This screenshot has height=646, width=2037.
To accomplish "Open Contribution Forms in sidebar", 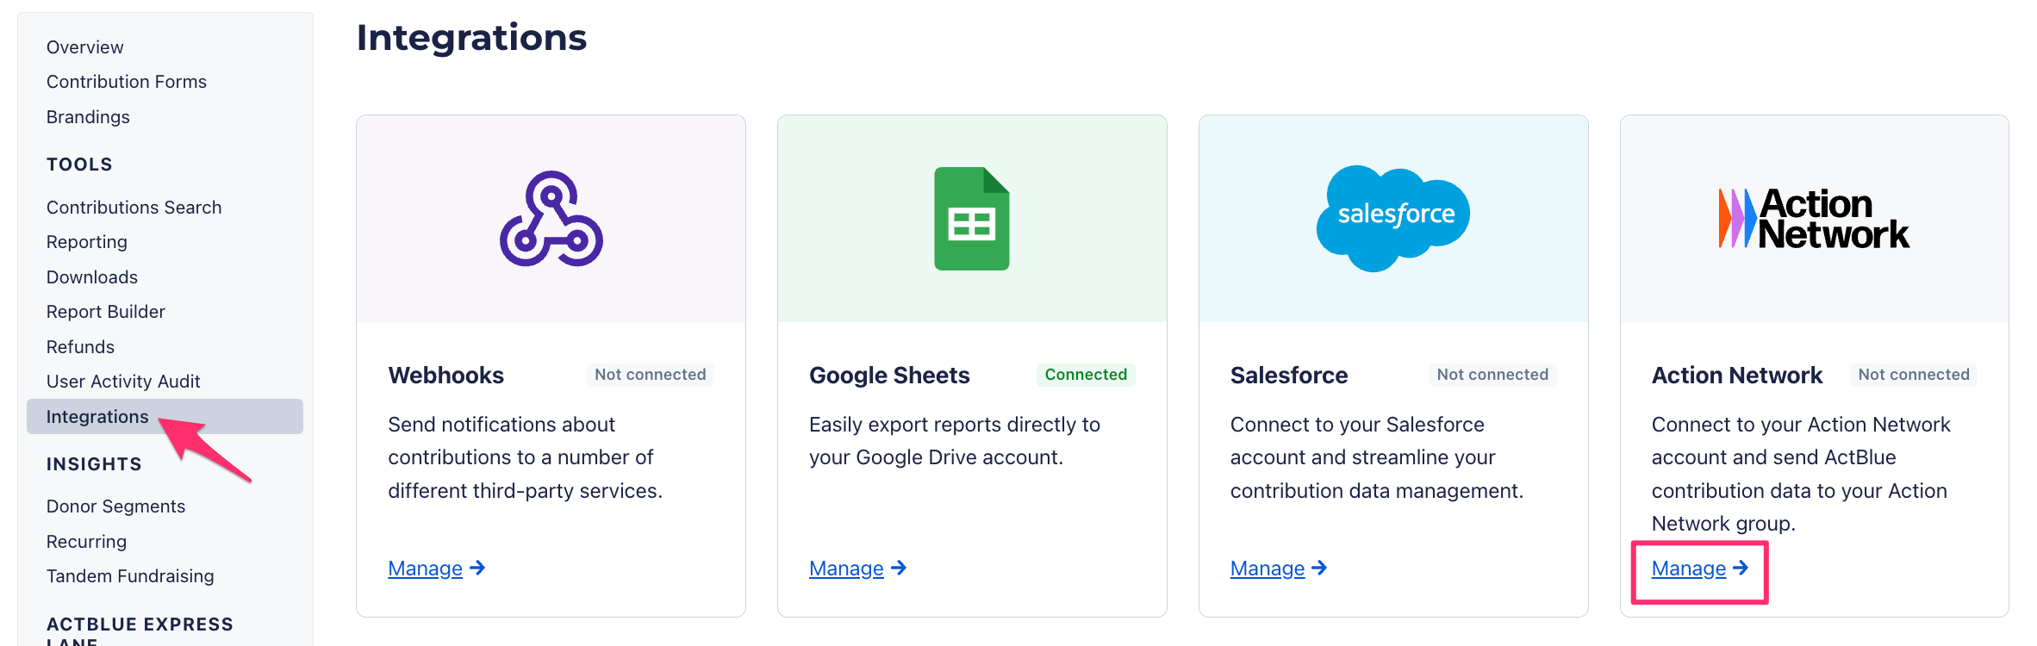I will (x=127, y=82).
